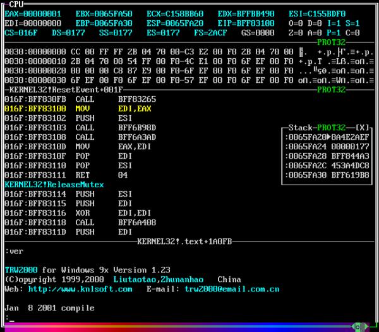Click the horizontal scrollbar thumb at bottom right
This screenshot has height=332, width=379.
(359, 327)
